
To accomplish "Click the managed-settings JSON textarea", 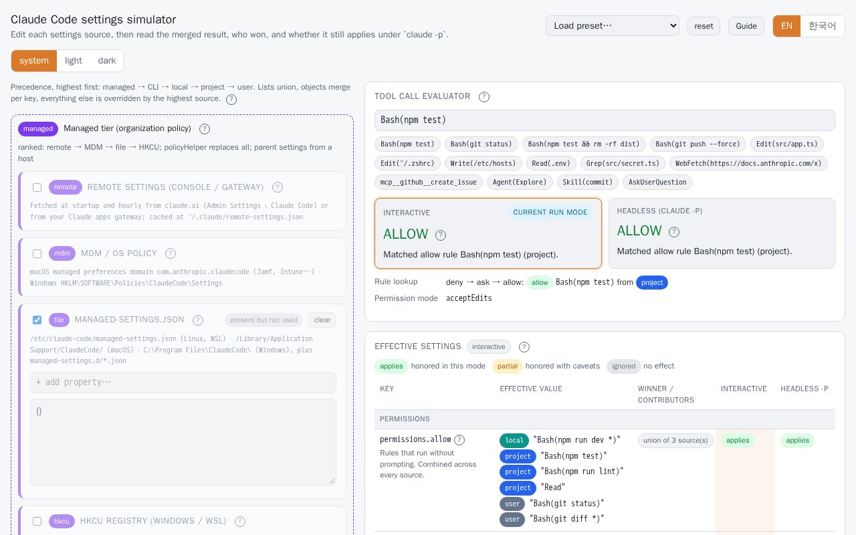I will 183,442.
